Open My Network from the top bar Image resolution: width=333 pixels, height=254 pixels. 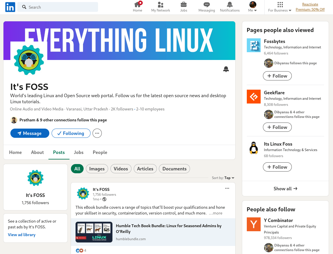(x=161, y=6)
